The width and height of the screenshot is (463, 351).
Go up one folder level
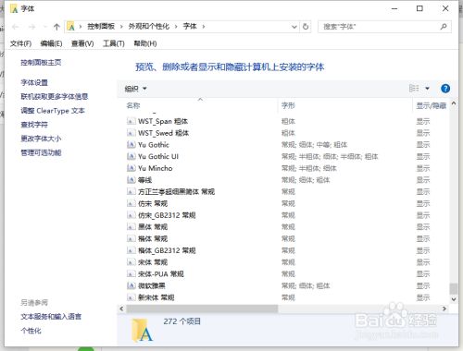click(56, 27)
